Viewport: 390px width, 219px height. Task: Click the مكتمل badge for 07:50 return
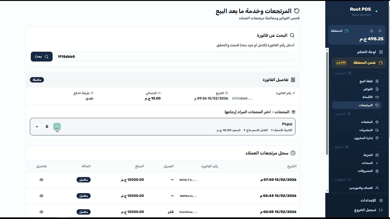(x=83, y=180)
